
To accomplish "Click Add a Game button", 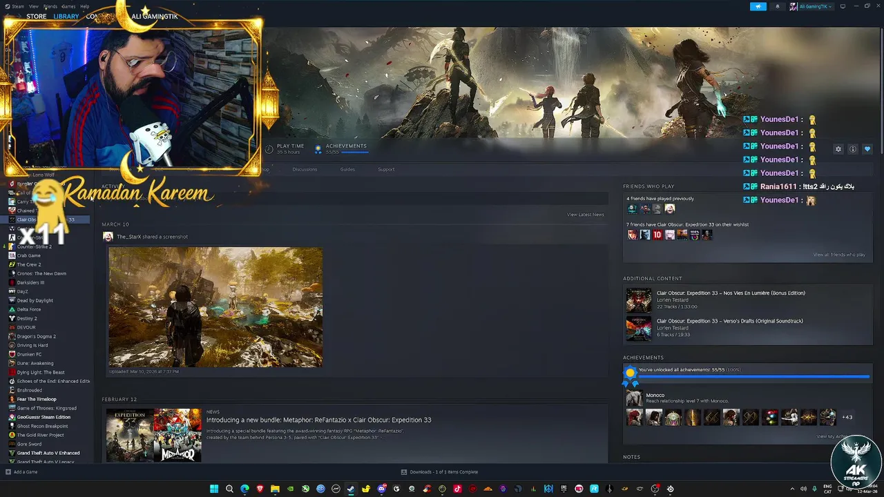I will 21,472.
